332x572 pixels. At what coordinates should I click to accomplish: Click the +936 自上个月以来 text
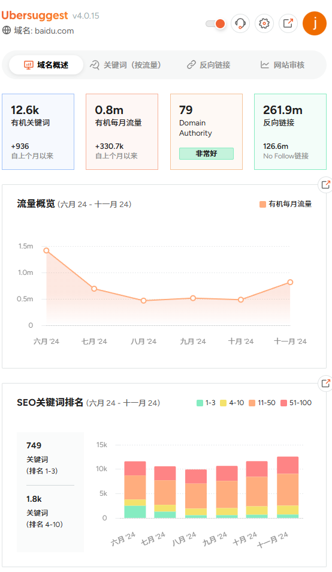pyautogui.click(x=32, y=151)
